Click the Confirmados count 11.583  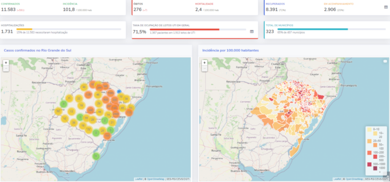(x=8, y=10)
